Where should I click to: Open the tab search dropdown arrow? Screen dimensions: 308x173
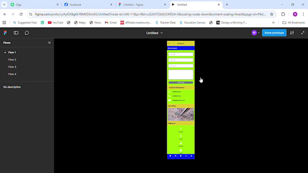click(x=4, y=5)
